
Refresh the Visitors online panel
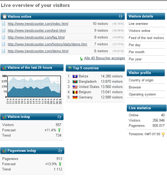[121, 16]
